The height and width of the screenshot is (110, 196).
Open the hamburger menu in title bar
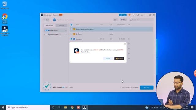click(141, 15)
